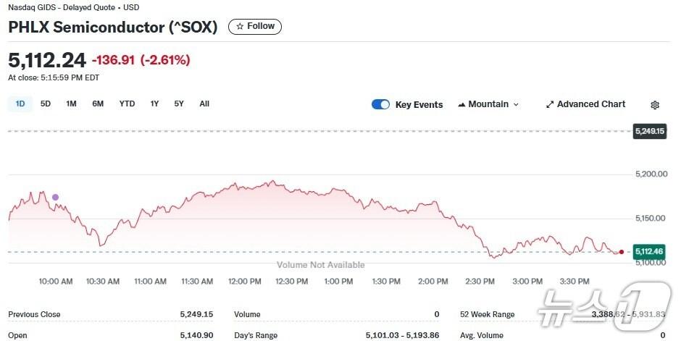Click the star icon in the Follow button
The width and height of the screenshot is (681, 341).
[240, 26]
